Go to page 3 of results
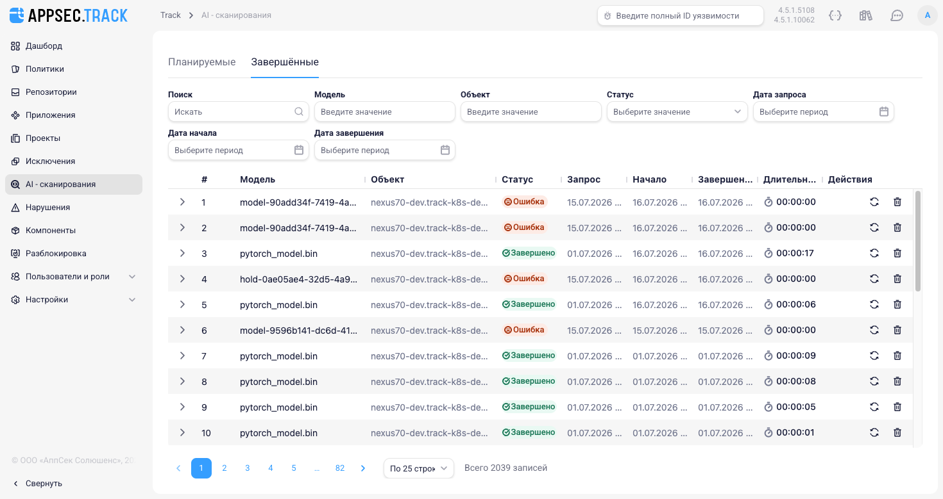This screenshot has width=943, height=499. pyautogui.click(x=248, y=468)
